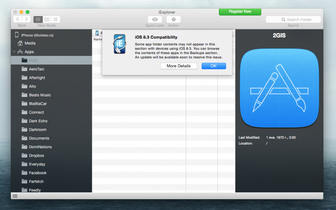Click the iExplorer icon in dialog
This screenshot has height=210, width=336.
[x=119, y=44]
